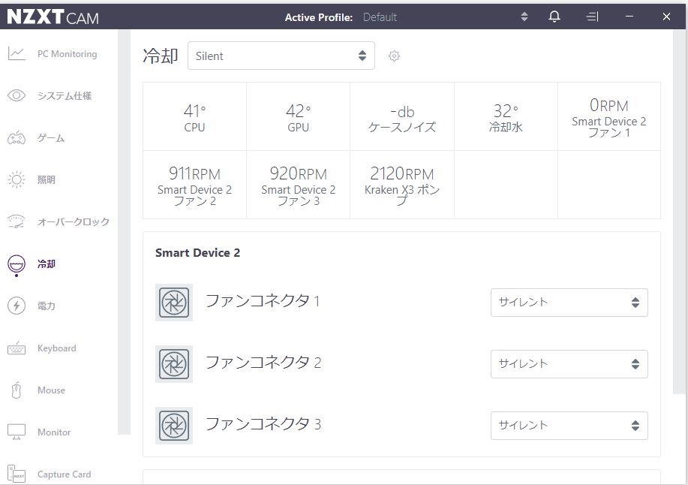
Task: Go to the オーバークロック section label
Action: pyautogui.click(x=74, y=221)
